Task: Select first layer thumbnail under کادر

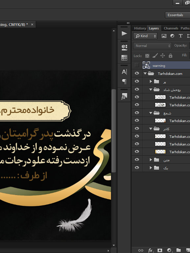Action: click(x=160, y=136)
